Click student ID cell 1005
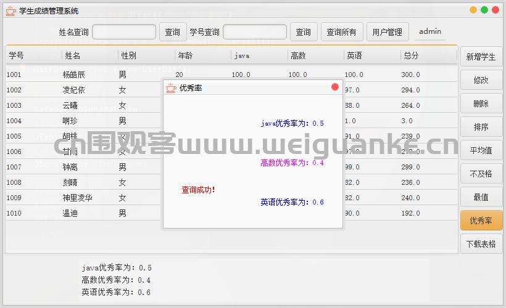 (x=14, y=136)
